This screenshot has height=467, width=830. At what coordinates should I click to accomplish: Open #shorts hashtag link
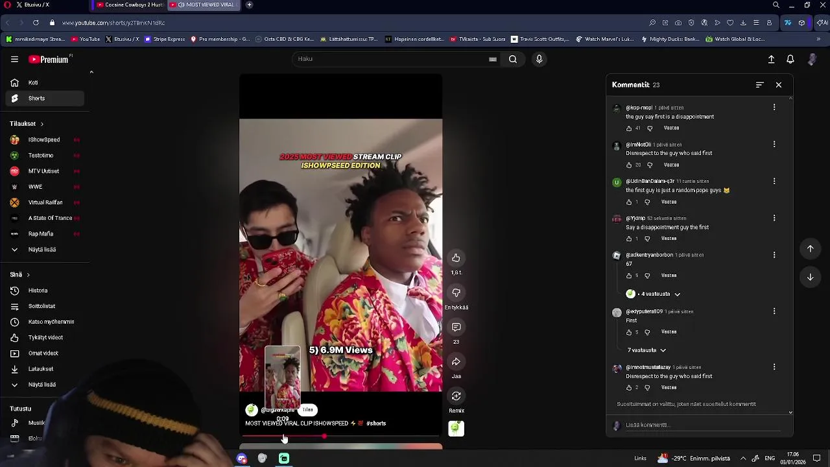pyautogui.click(x=376, y=424)
